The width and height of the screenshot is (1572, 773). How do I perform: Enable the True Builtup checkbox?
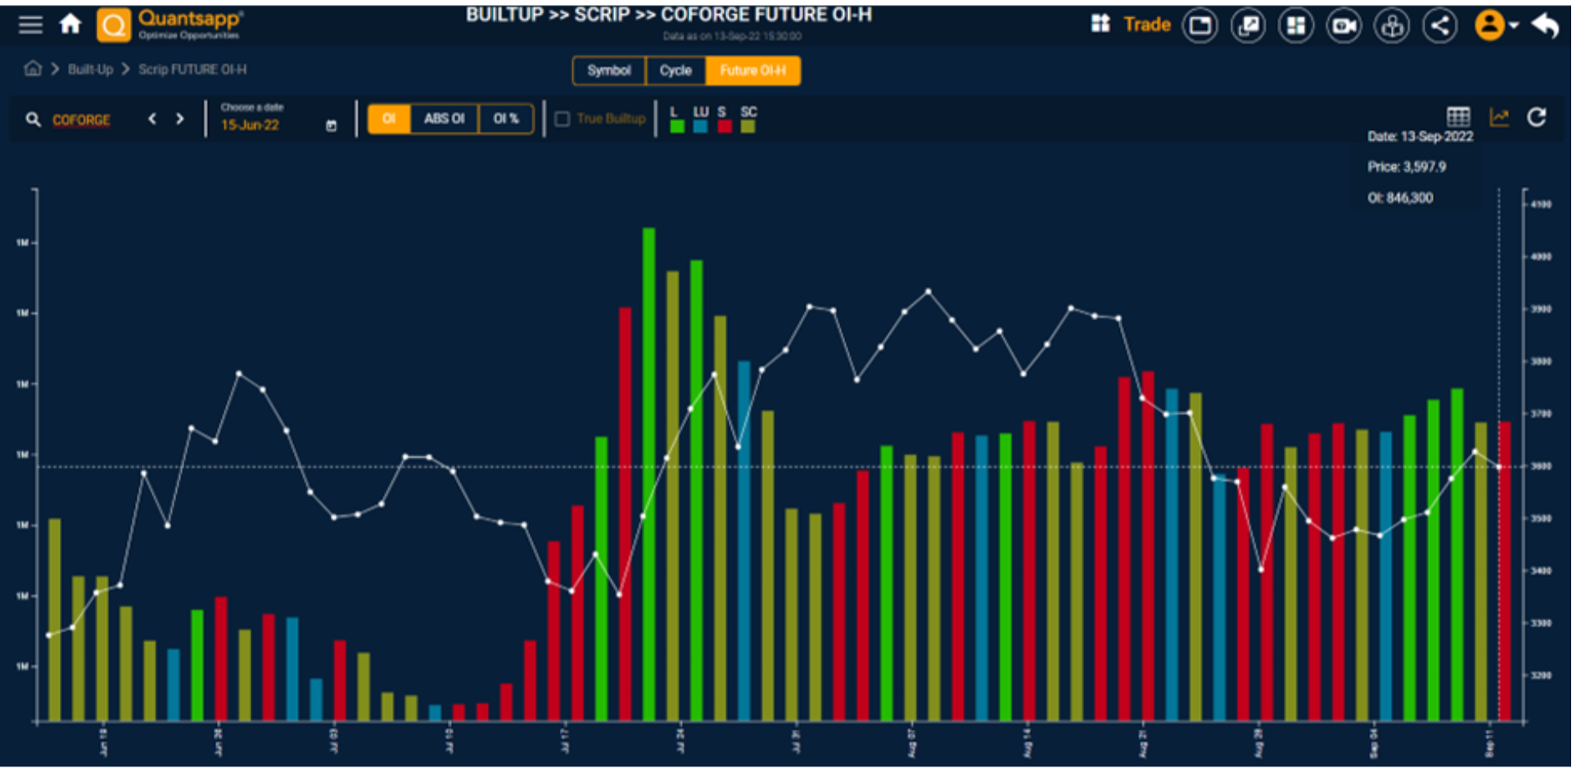click(x=562, y=119)
